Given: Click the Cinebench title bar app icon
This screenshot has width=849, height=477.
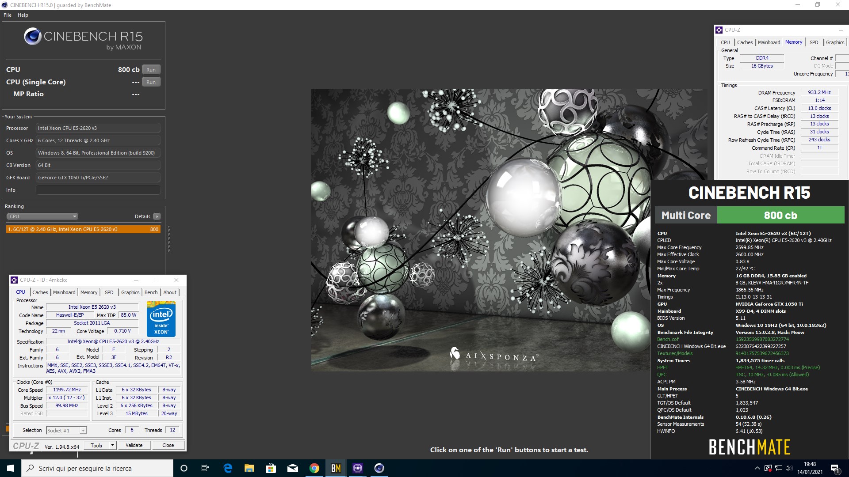Looking at the screenshot, I should pos(5,5).
